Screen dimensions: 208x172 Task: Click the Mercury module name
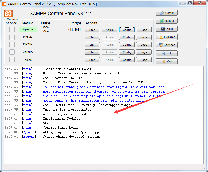28,52
